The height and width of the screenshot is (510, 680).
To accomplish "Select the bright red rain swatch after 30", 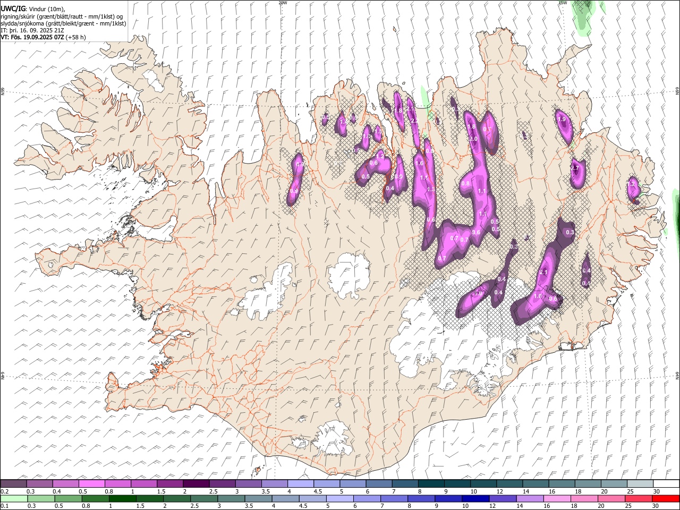I will [666, 498].
